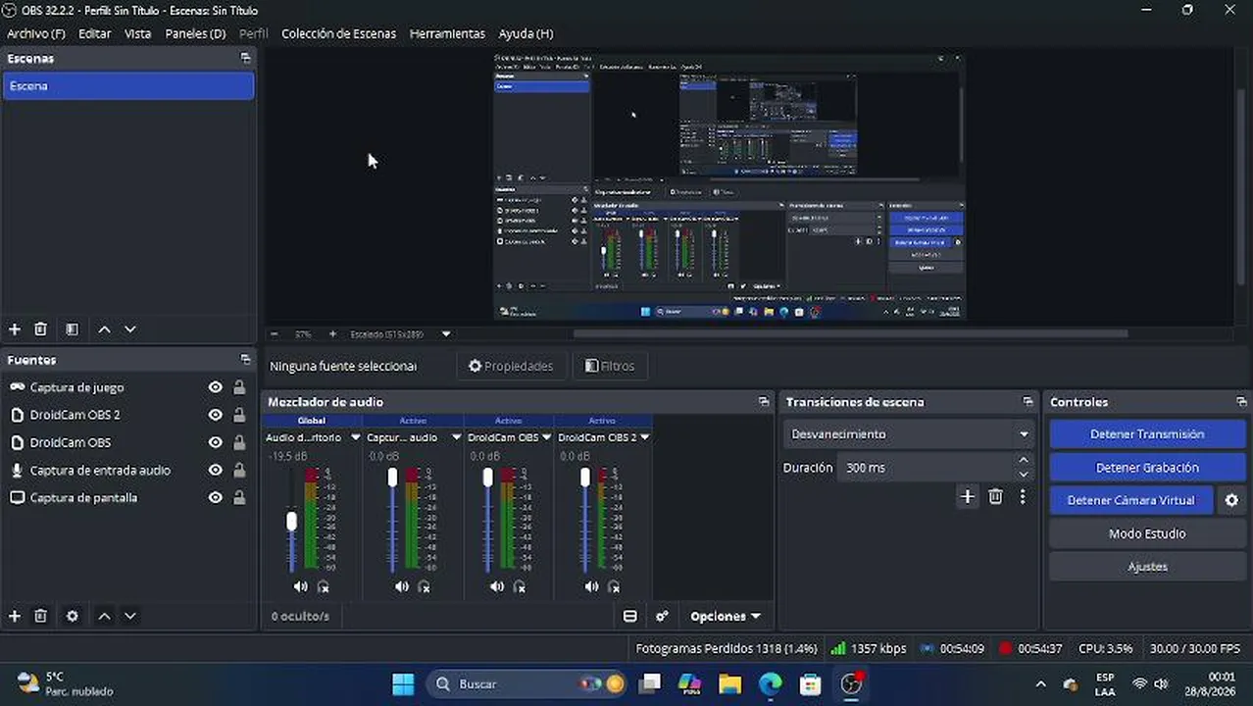Undock the Escenas panel
The width and height of the screenshot is (1253, 706).
click(x=245, y=58)
